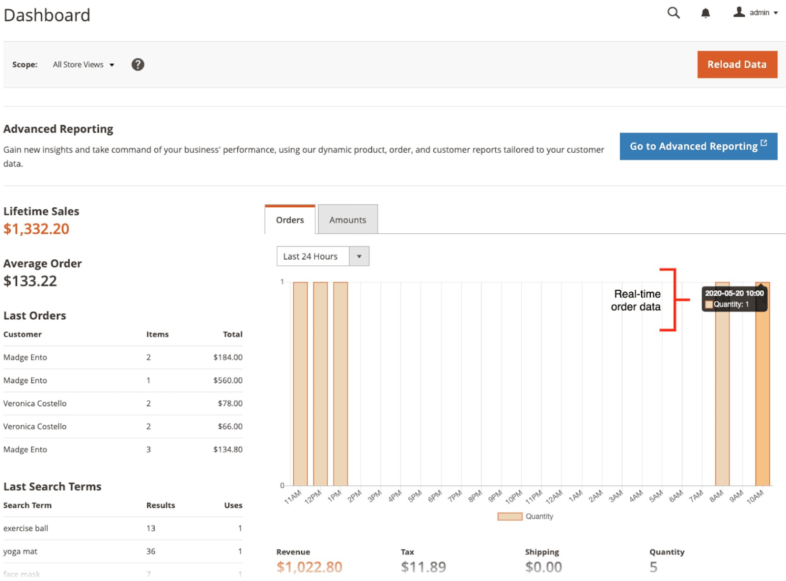The width and height of the screenshot is (786, 581).
Task: Click the external link icon on Advanced Reporting button
Action: click(x=763, y=142)
